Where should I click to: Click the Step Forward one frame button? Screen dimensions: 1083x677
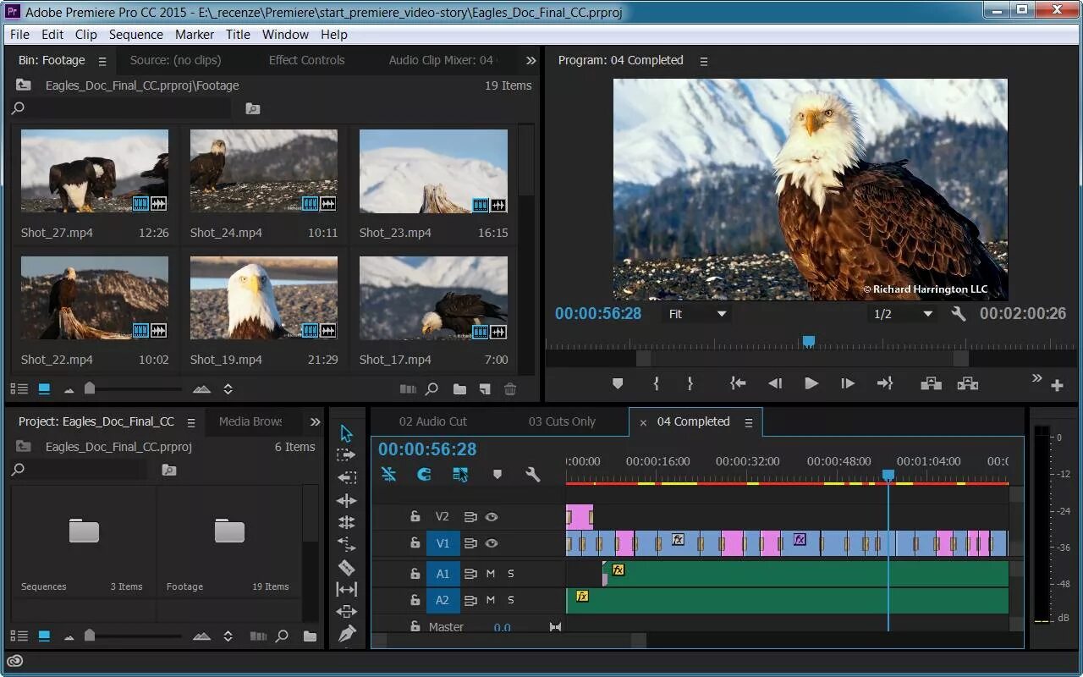tap(848, 383)
